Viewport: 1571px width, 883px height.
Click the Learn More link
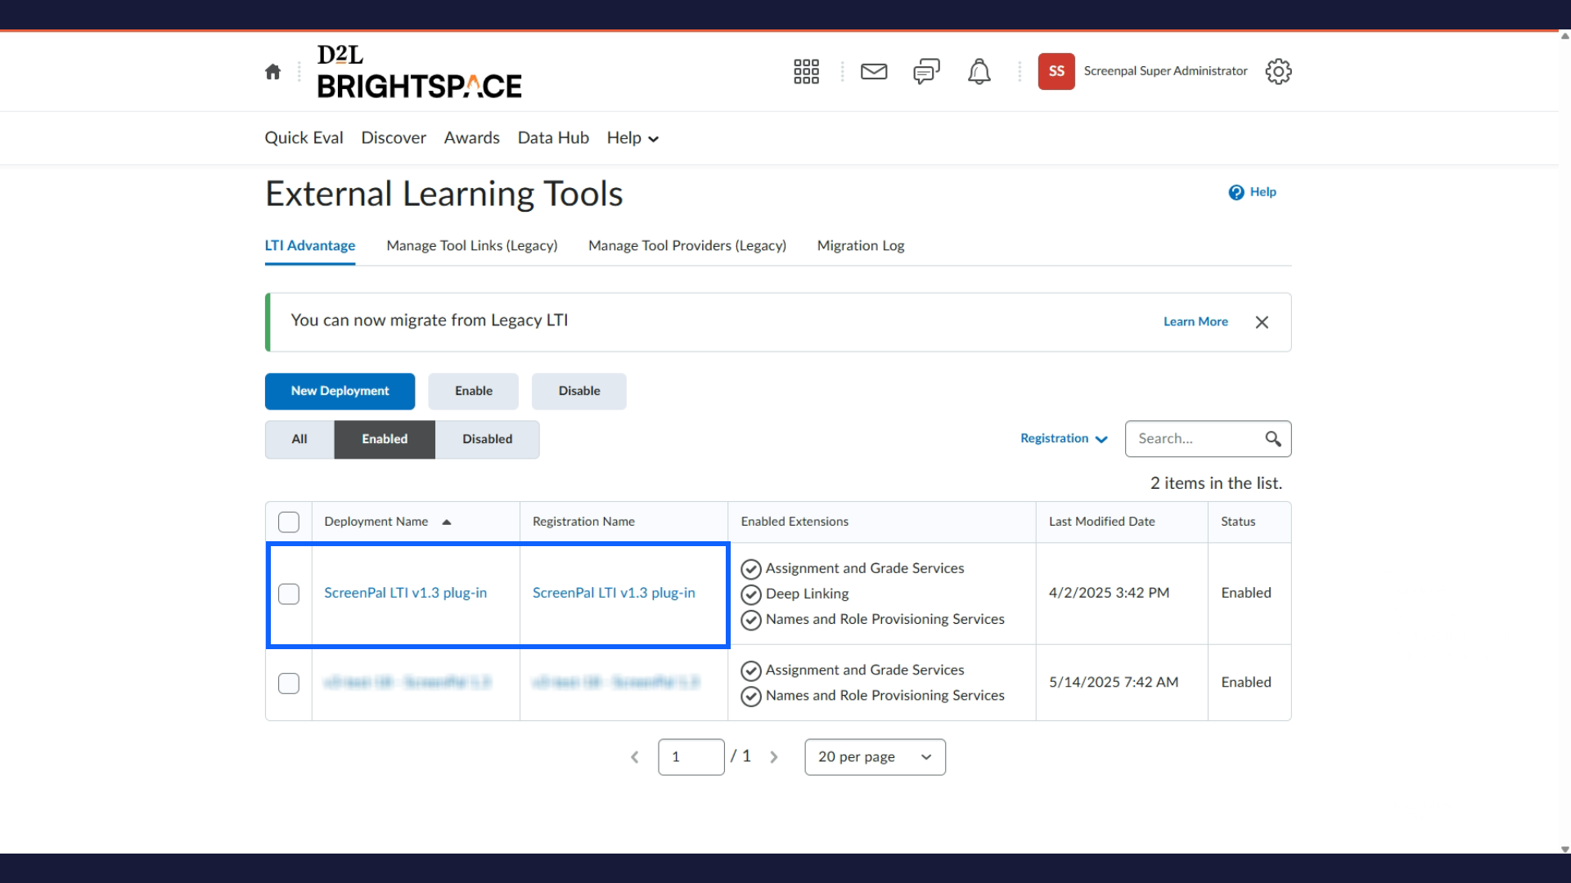[1195, 322]
